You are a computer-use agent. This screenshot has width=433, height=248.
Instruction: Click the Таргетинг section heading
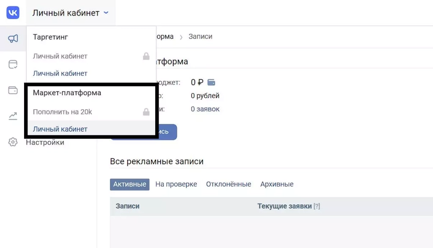51,37
